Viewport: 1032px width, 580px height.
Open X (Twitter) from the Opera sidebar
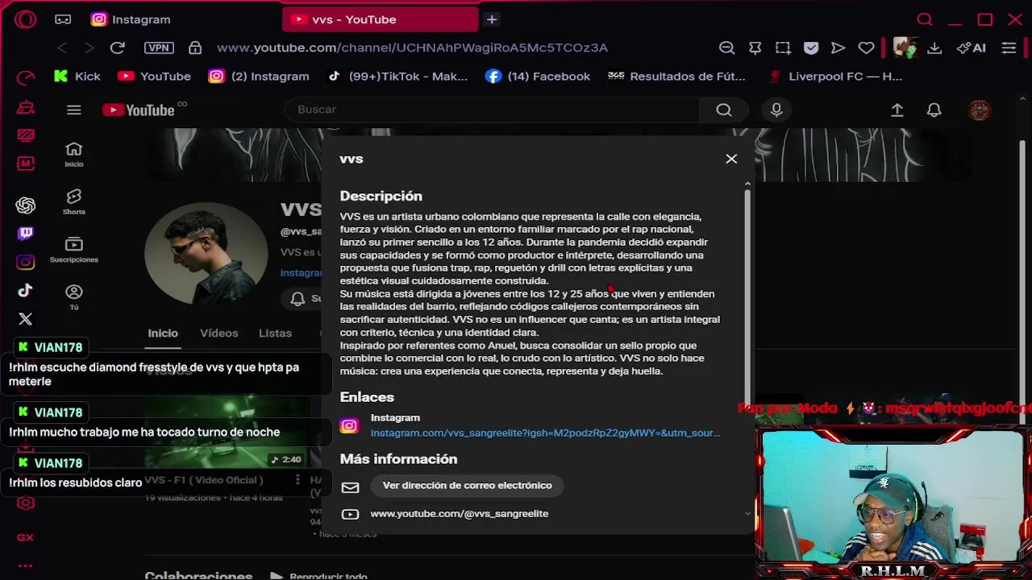26,319
